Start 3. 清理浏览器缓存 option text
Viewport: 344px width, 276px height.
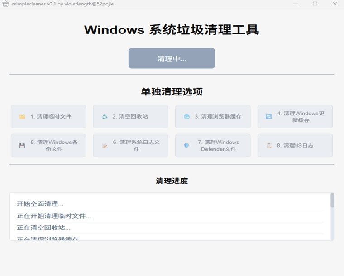point(218,117)
